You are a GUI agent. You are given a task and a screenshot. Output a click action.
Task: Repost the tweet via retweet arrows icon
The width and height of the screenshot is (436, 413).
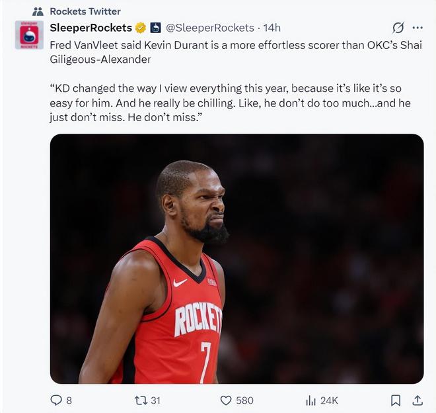(x=140, y=400)
